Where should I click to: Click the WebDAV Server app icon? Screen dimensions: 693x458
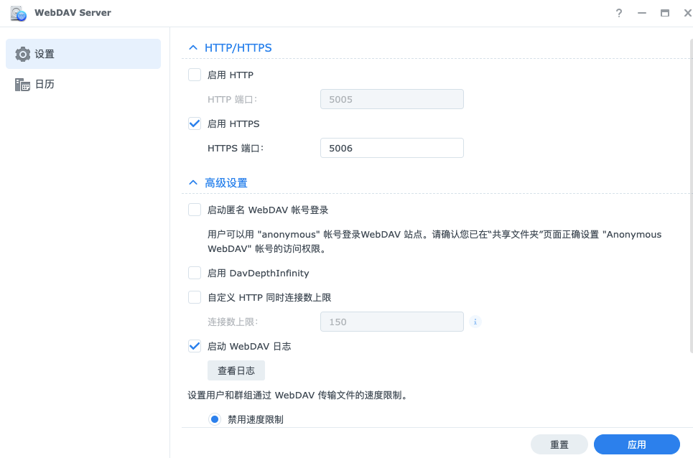tap(18, 13)
